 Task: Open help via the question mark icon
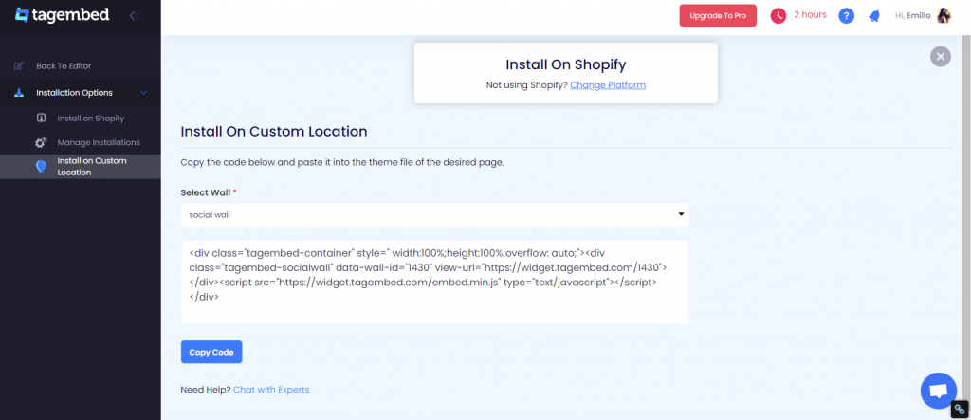[x=847, y=16]
